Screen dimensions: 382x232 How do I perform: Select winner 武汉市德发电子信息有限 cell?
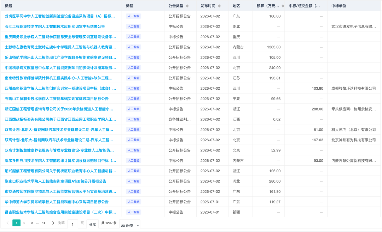point(353,26)
